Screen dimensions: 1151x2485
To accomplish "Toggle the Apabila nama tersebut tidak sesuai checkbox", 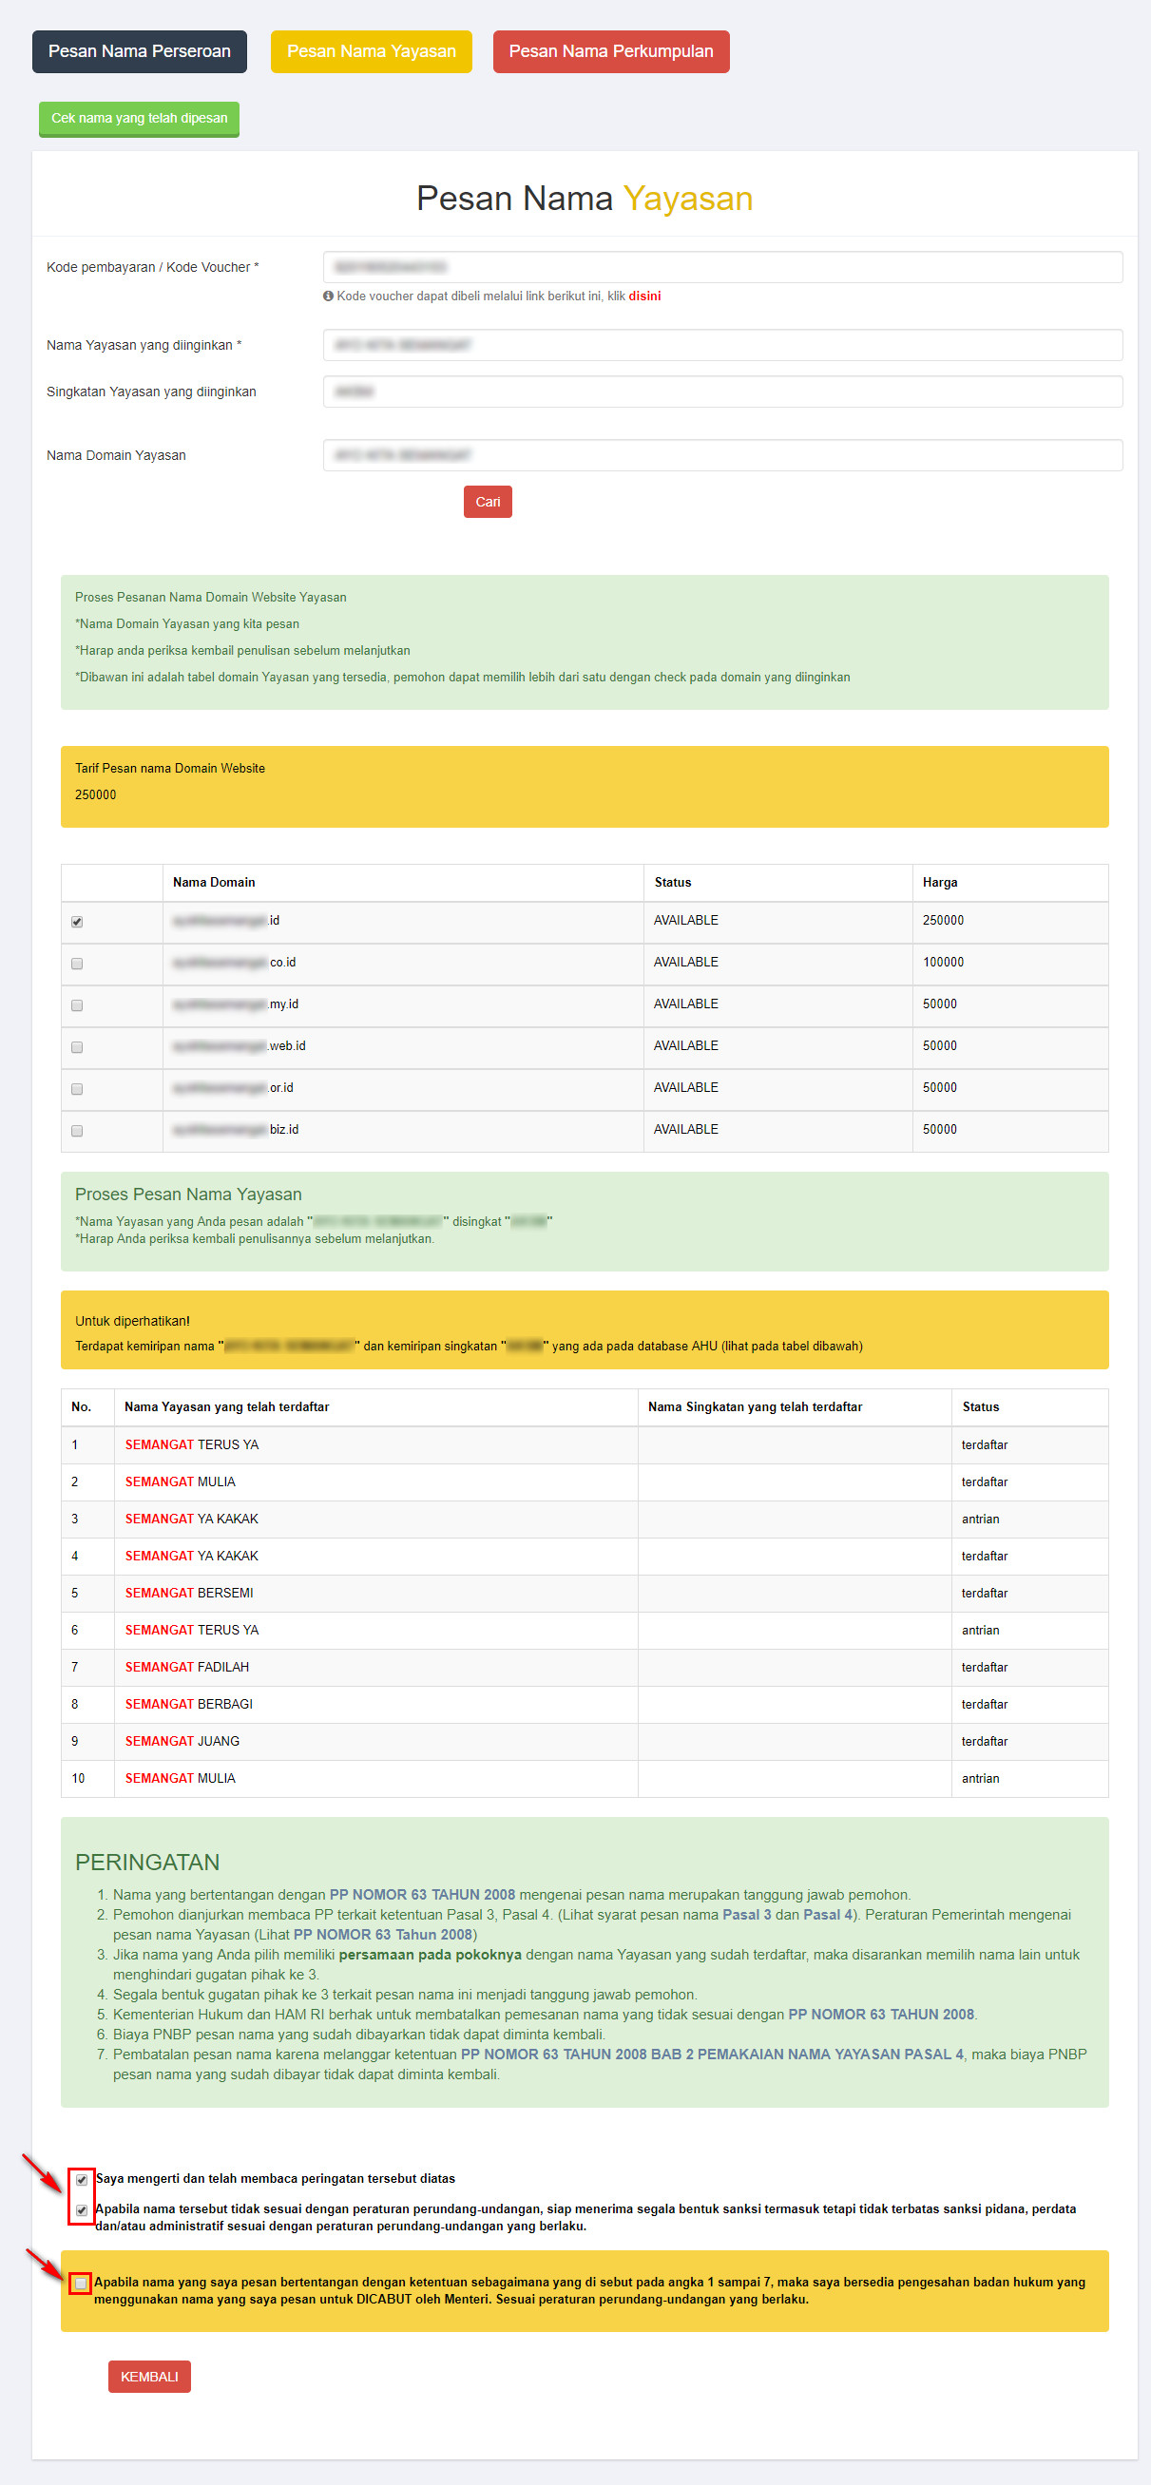I will coord(82,2209).
